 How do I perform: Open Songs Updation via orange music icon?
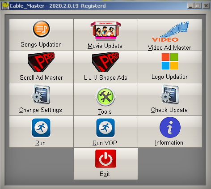coord(41,29)
